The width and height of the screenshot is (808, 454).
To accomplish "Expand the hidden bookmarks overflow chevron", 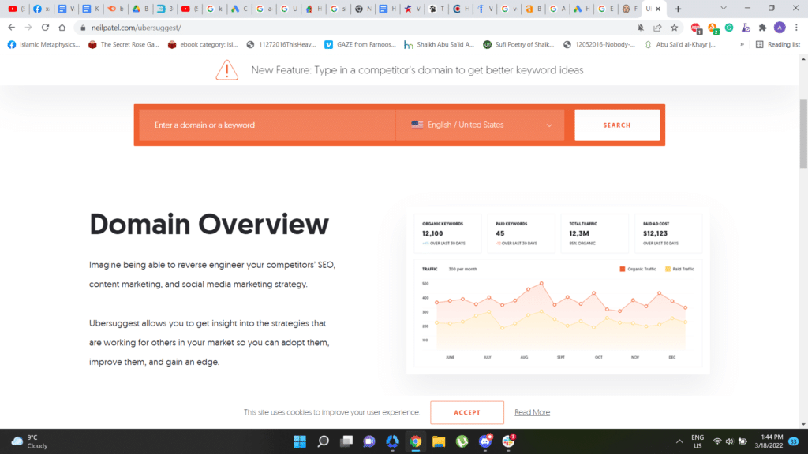I will (x=742, y=44).
